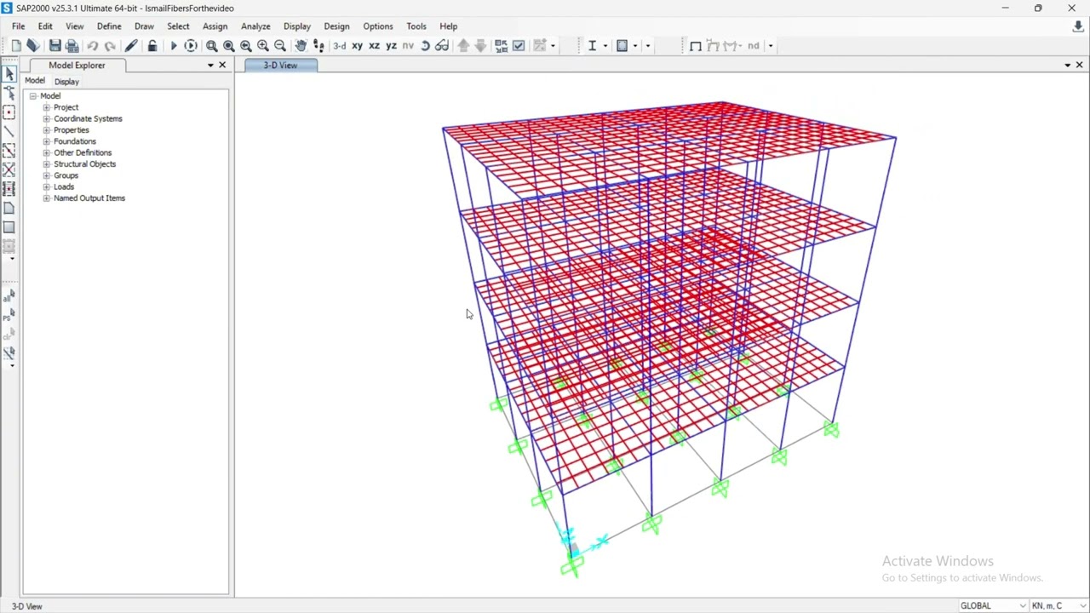This screenshot has height=613, width=1090.
Task: Click the circled play icon
Action: (x=191, y=46)
